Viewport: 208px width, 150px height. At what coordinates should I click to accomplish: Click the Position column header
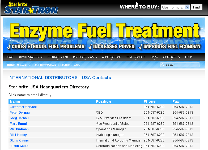point(104,101)
